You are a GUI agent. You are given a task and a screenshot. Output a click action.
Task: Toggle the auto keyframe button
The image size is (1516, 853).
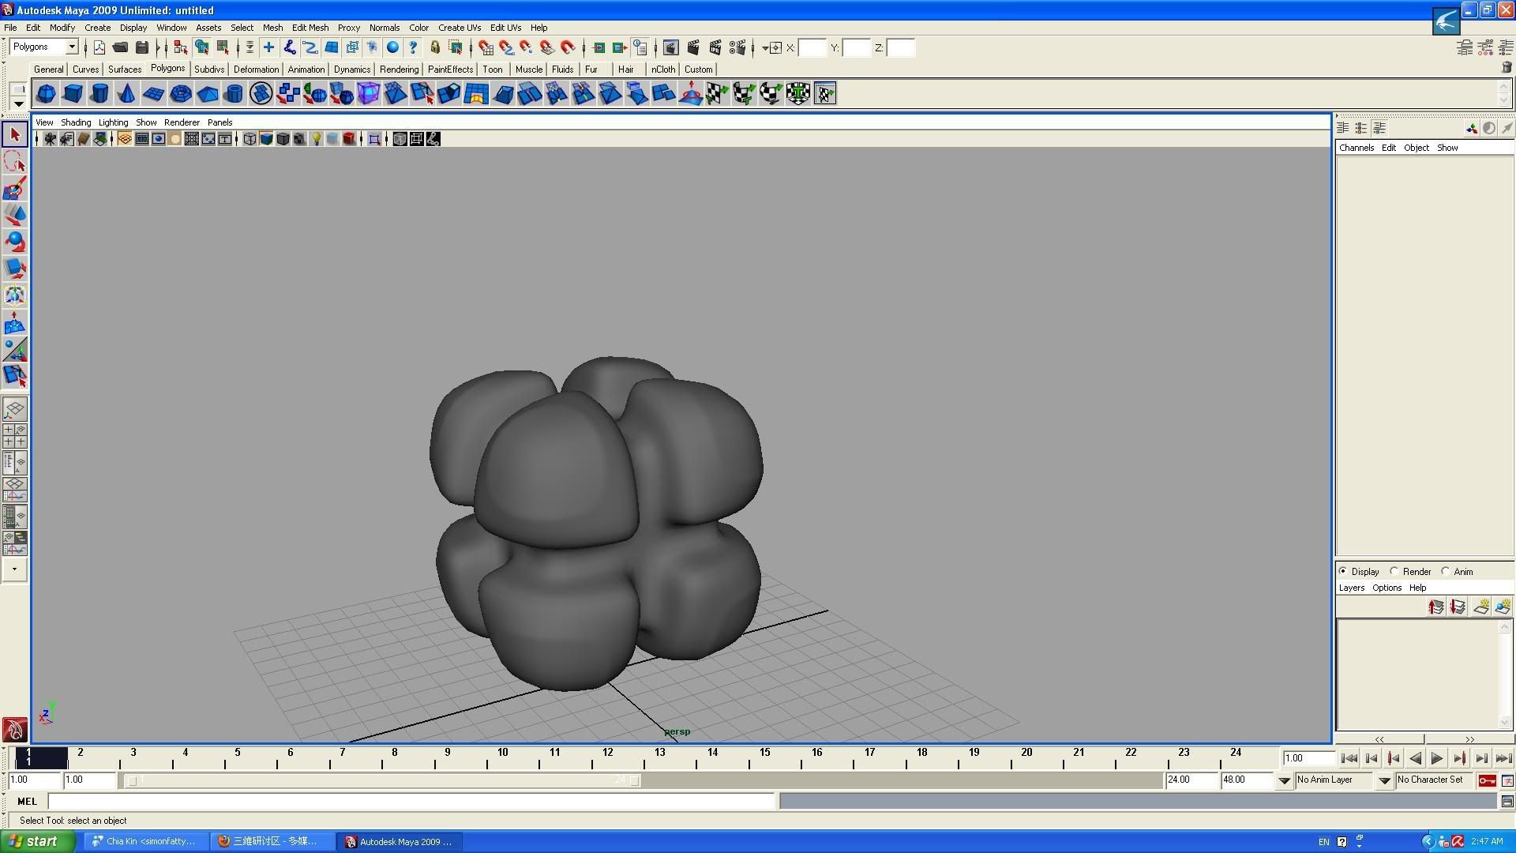coord(1487,780)
